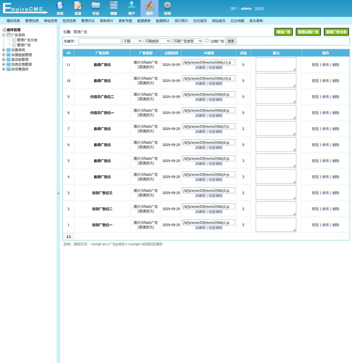Open 管理信息 menu item
This screenshot has height=363, width=352.
(32, 21)
